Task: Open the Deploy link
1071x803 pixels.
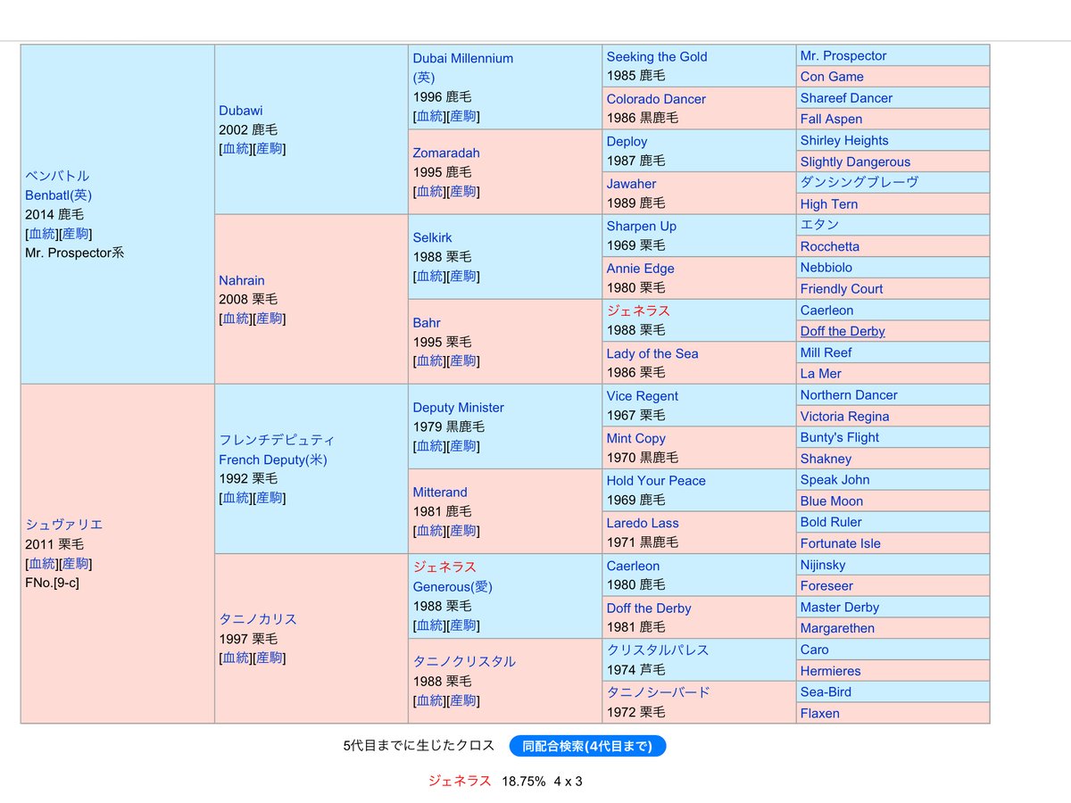Action: [627, 142]
